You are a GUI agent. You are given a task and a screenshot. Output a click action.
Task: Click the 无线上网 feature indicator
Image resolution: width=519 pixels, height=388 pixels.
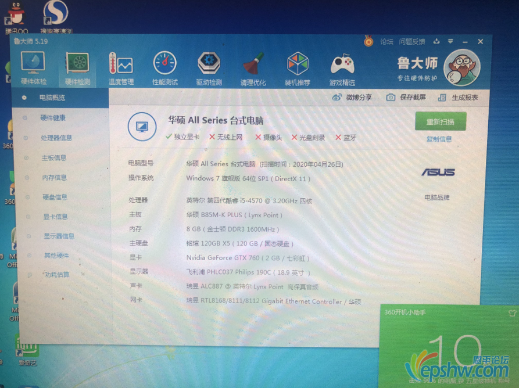pyautogui.click(x=226, y=137)
